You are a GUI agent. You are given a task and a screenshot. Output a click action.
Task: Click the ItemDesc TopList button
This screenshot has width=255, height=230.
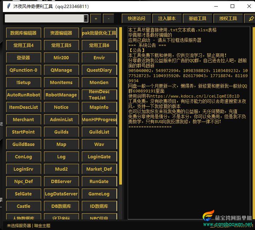tap(99, 95)
